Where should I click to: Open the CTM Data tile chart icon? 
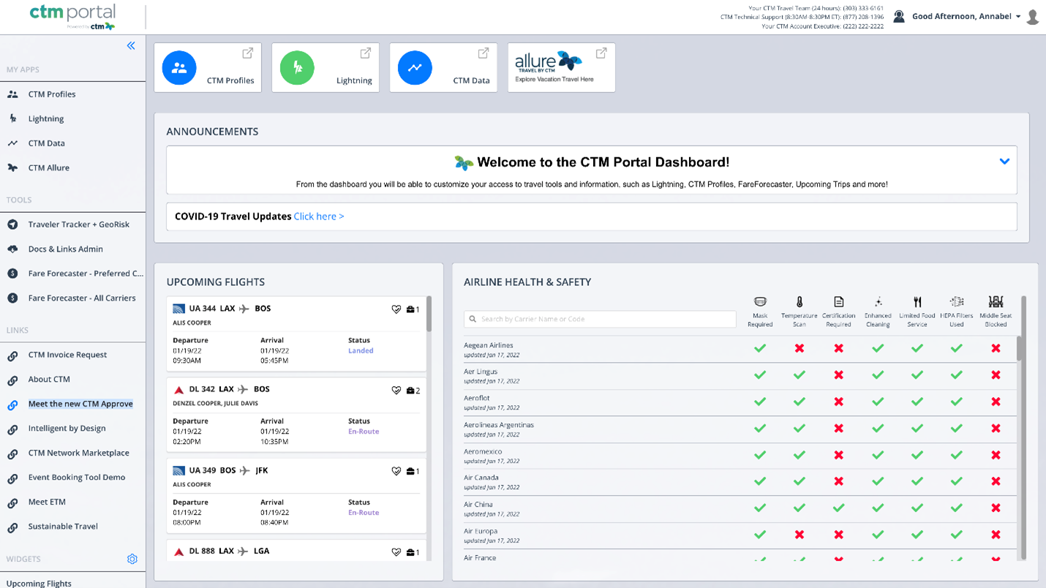[415, 68]
